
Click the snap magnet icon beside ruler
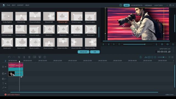(5, 61)
